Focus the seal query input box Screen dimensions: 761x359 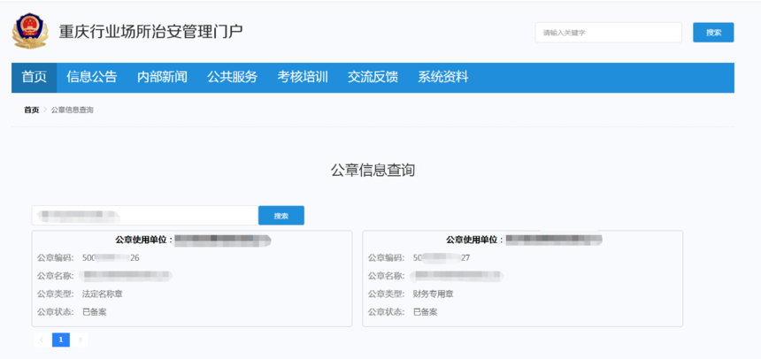click(145, 215)
